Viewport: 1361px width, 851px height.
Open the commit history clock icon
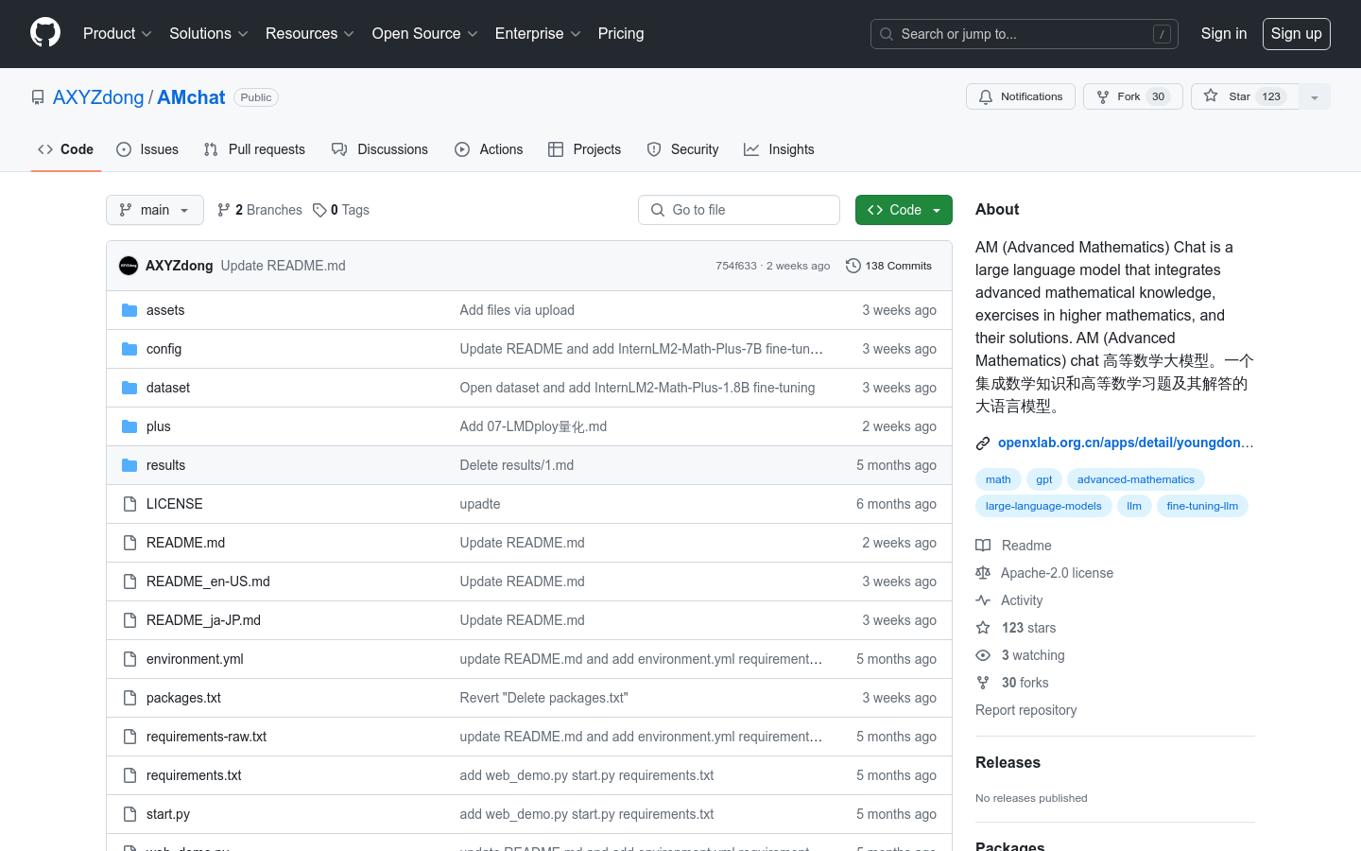click(853, 266)
